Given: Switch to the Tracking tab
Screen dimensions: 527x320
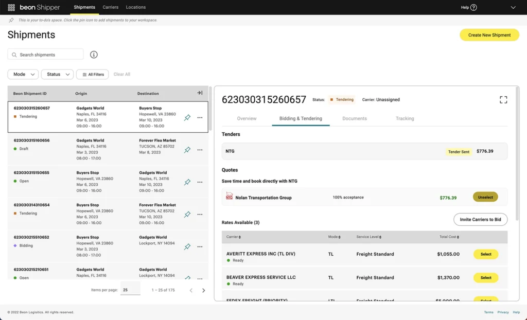Looking at the screenshot, I should coord(405,119).
